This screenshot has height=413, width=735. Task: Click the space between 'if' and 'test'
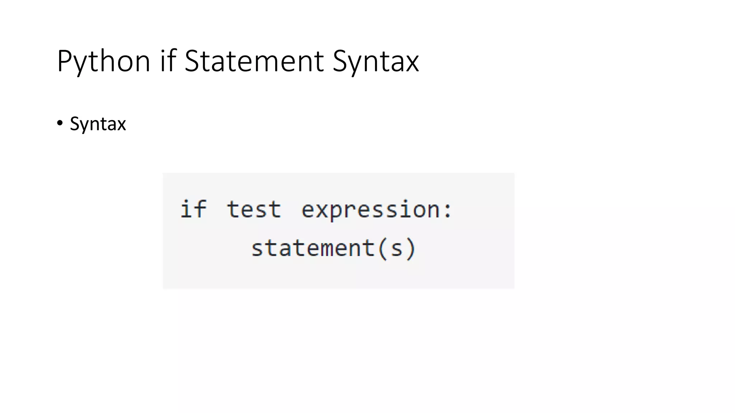tap(217, 209)
